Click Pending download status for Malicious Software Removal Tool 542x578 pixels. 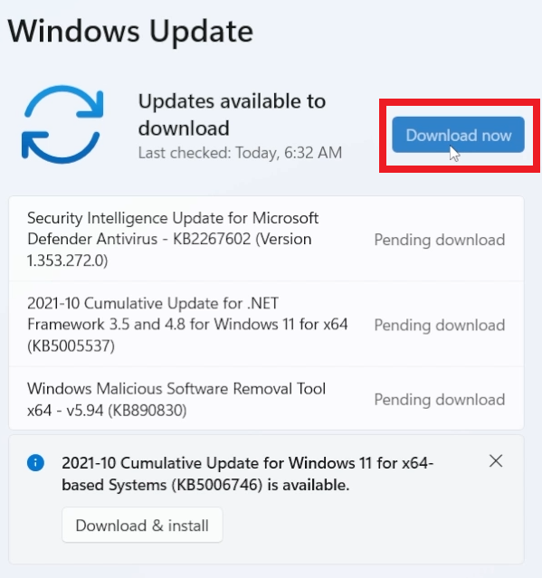(x=440, y=400)
